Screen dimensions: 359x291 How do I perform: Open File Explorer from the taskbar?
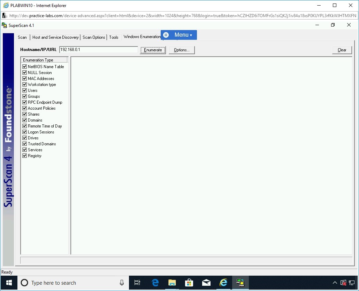point(172,283)
